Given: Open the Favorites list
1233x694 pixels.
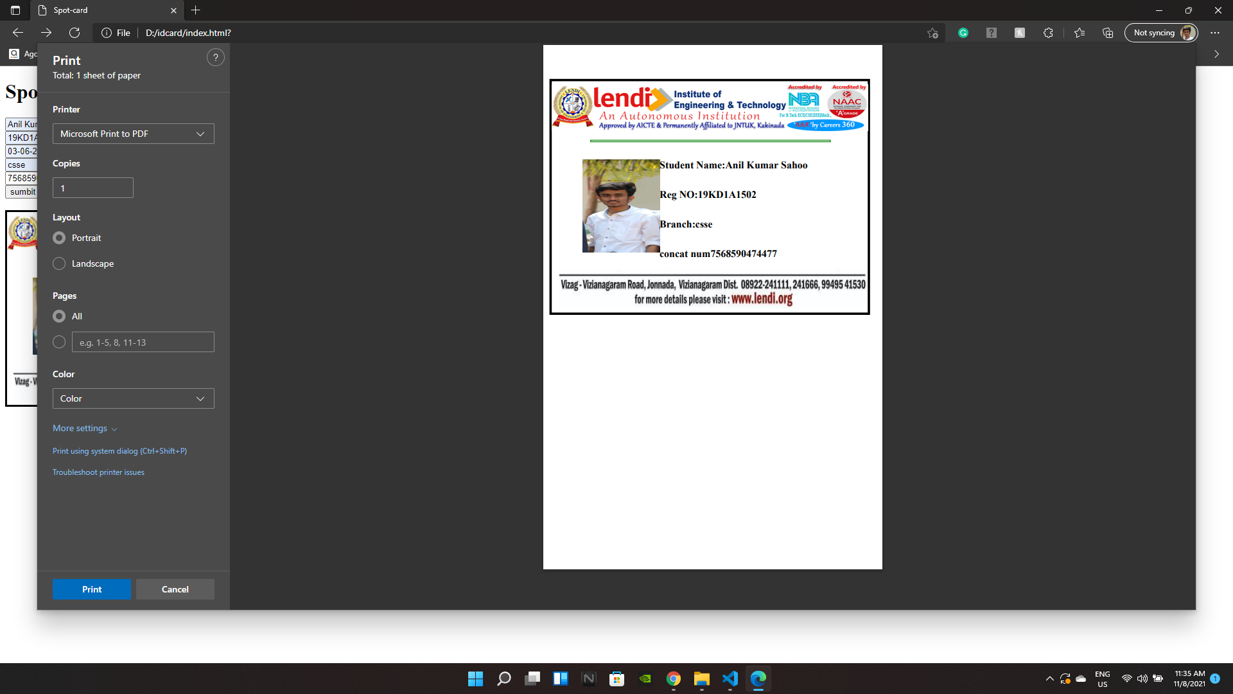Looking at the screenshot, I should tap(1080, 33).
